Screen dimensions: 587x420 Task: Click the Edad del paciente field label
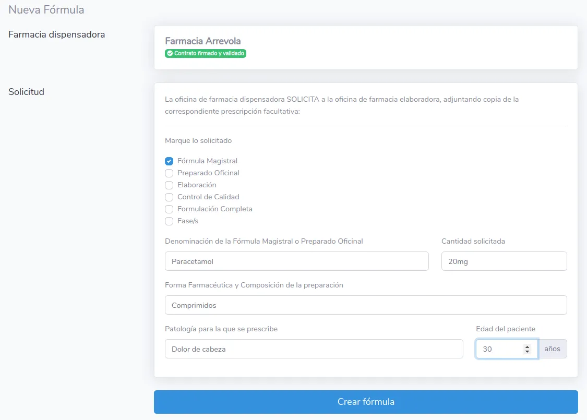pos(506,329)
